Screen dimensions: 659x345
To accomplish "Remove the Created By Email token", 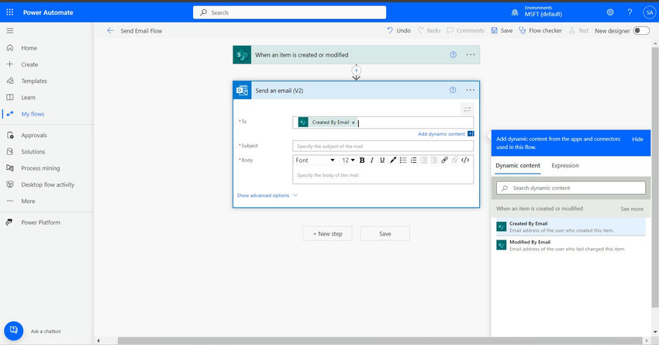I will 353,122.
